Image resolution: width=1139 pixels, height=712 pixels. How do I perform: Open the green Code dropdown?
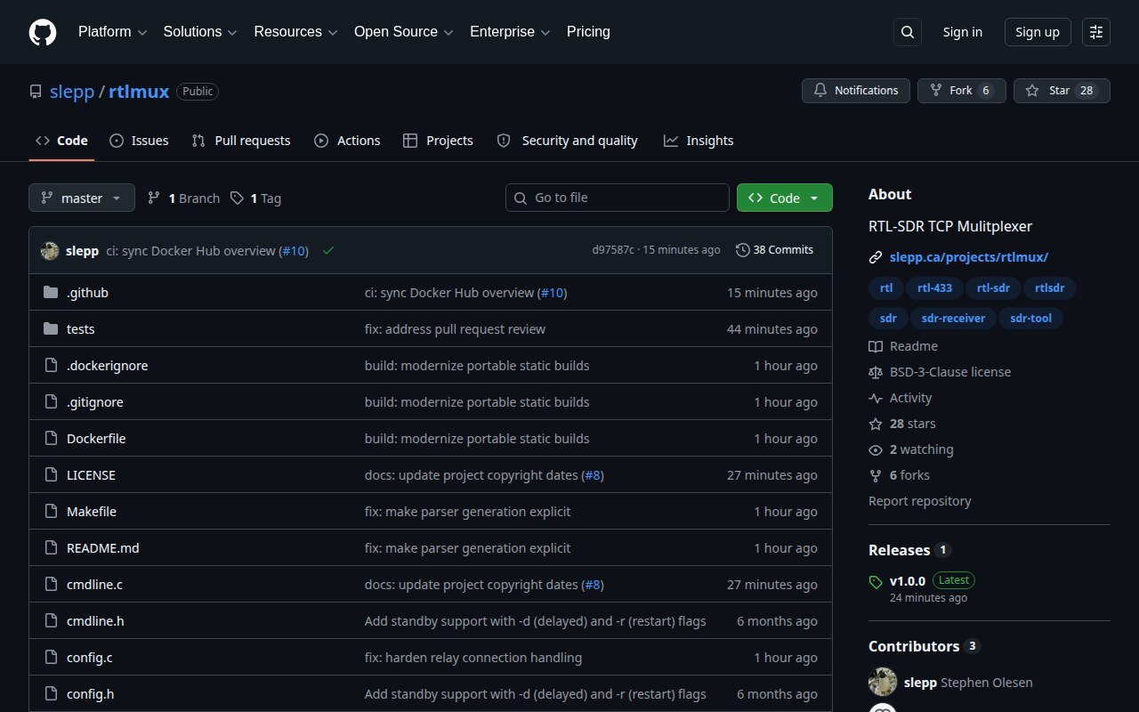(x=784, y=198)
